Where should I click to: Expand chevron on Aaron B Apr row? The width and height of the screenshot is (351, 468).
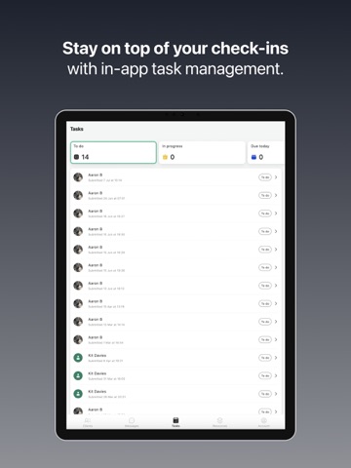[x=276, y=303]
